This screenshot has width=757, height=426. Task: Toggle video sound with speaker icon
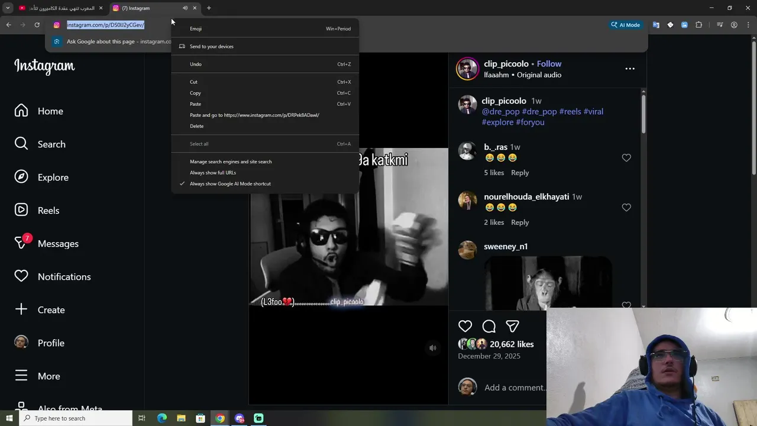pyautogui.click(x=433, y=348)
